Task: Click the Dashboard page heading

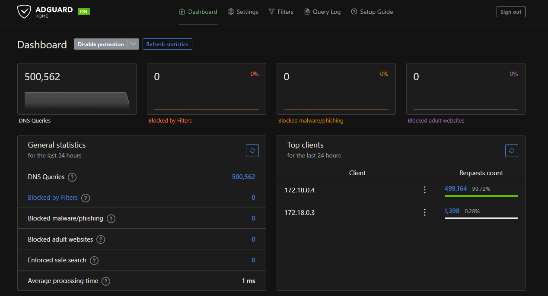Action: pyautogui.click(x=42, y=45)
